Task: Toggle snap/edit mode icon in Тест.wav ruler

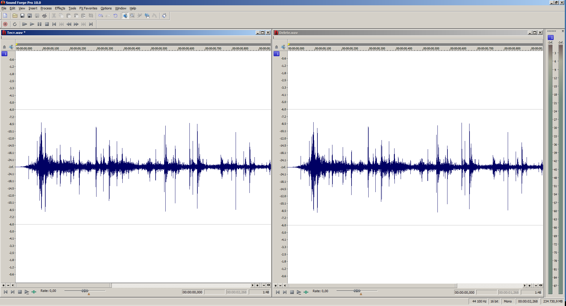Action: point(11,47)
